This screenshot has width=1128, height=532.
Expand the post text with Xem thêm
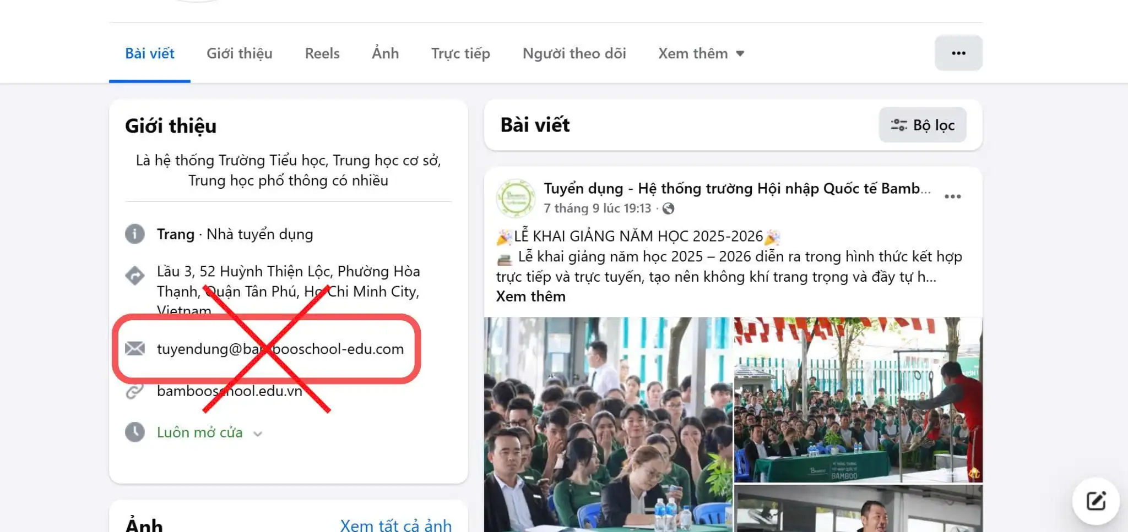530,297
